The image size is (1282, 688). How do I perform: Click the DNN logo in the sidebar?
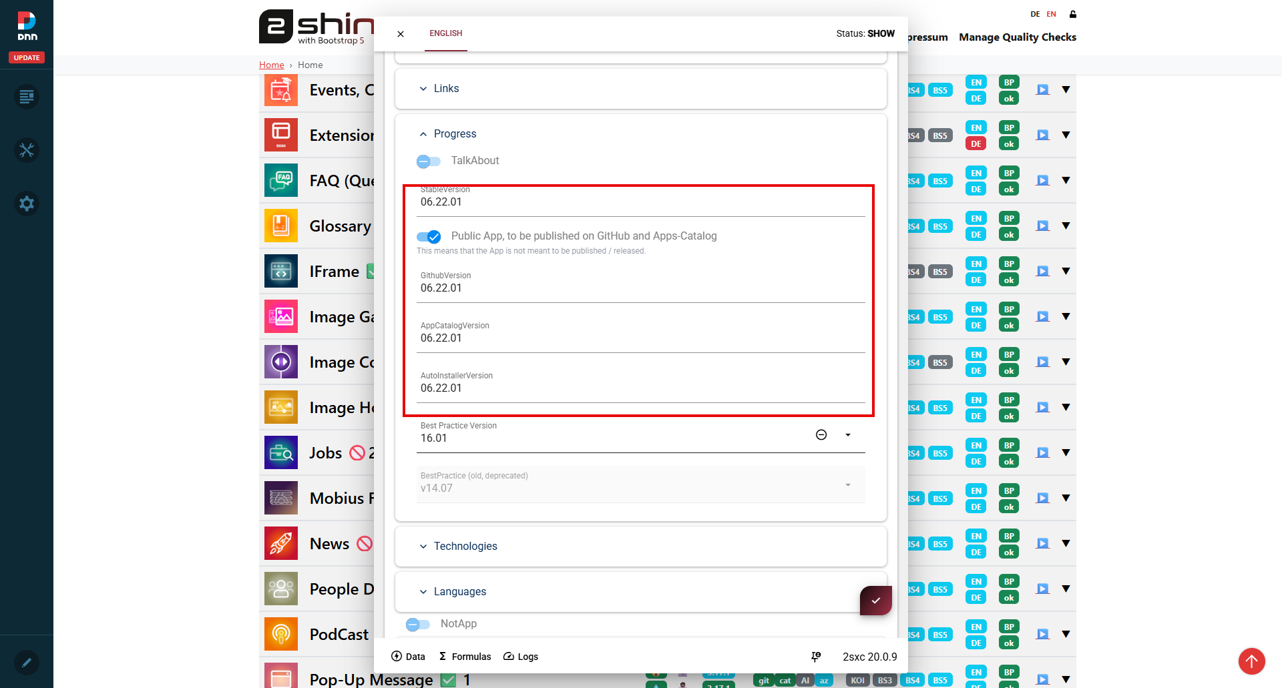pos(27,25)
